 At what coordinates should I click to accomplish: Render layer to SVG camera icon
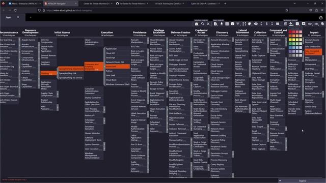(x=232, y=24)
